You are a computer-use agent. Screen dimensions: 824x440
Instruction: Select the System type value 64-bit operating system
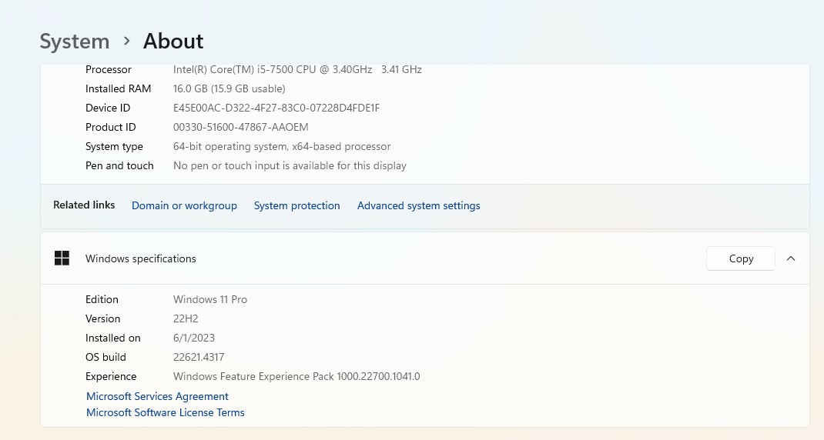pos(282,146)
